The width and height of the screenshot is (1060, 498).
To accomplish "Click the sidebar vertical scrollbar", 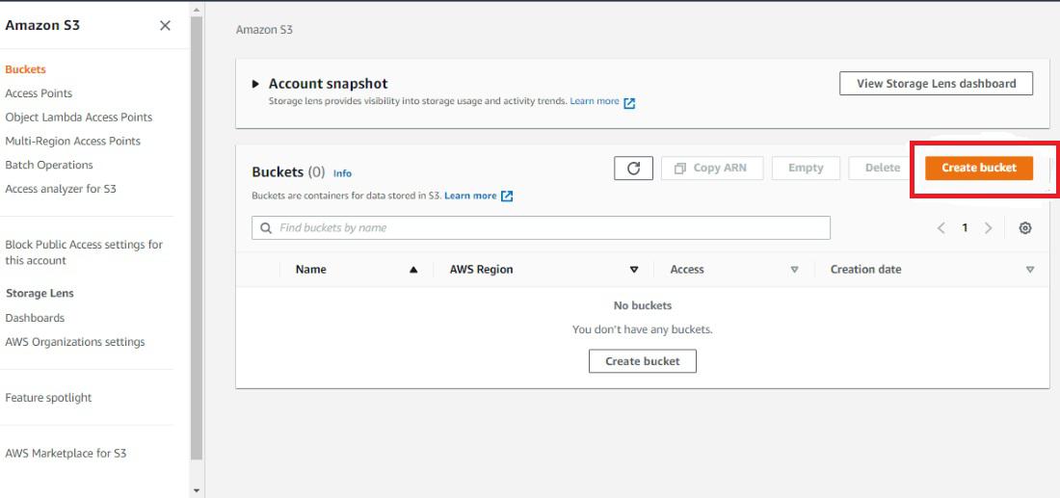I will (198, 241).
